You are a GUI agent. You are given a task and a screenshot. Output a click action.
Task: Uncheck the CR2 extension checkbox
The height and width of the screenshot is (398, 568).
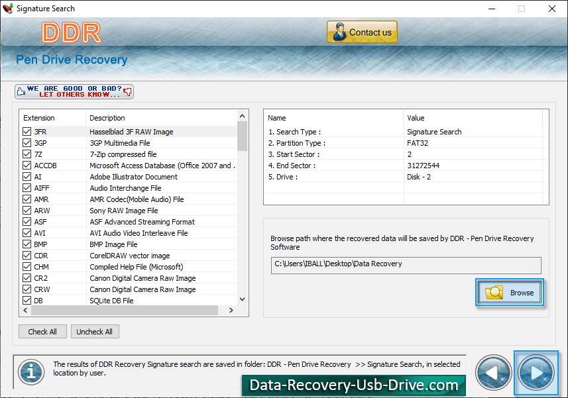(27, 278)
